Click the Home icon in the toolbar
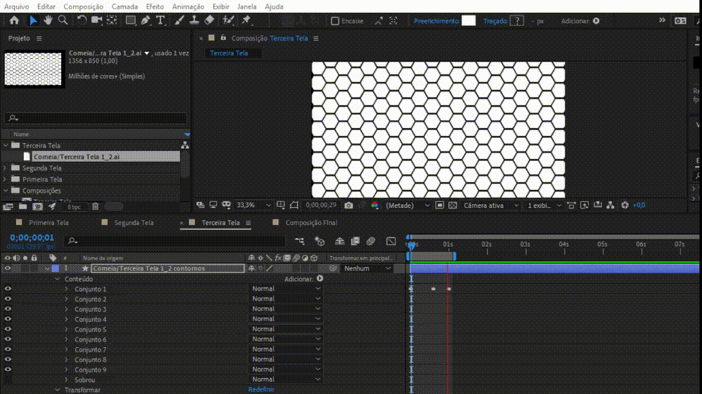 point(14,21)
